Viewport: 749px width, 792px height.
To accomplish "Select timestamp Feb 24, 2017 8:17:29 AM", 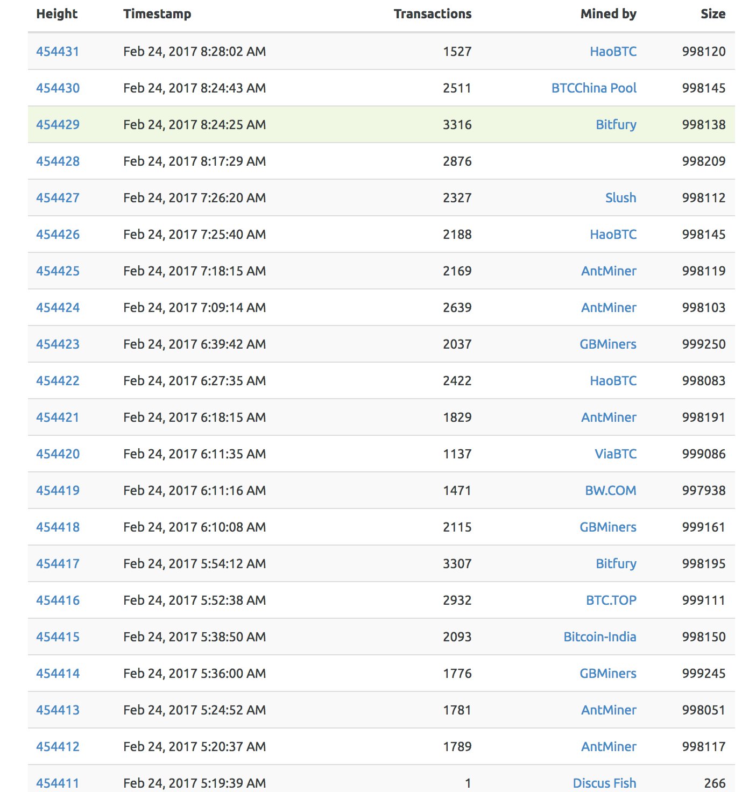I will (x=195, y=161).
